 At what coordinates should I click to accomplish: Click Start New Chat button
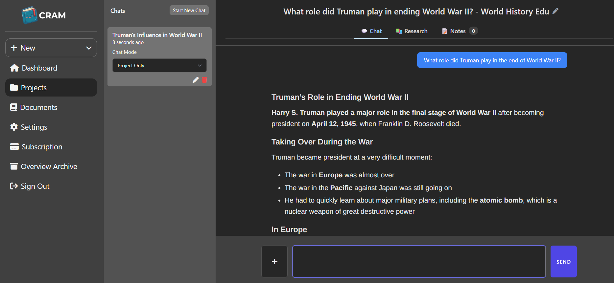189,11
